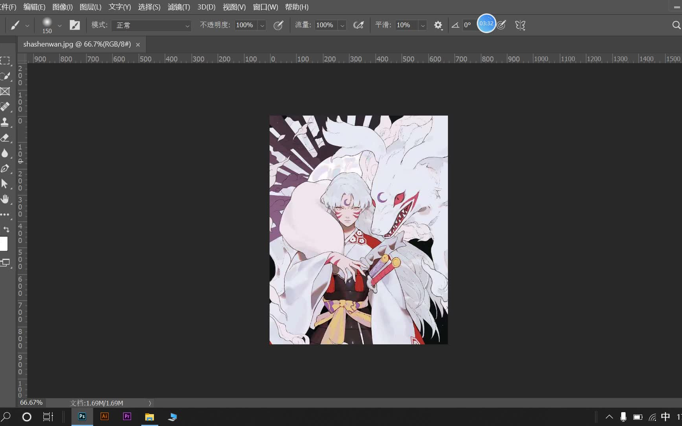Launch Premiere Pro from the taskbar
The height and width of the screenshot is (426, 682).
(x=127, y=417)
